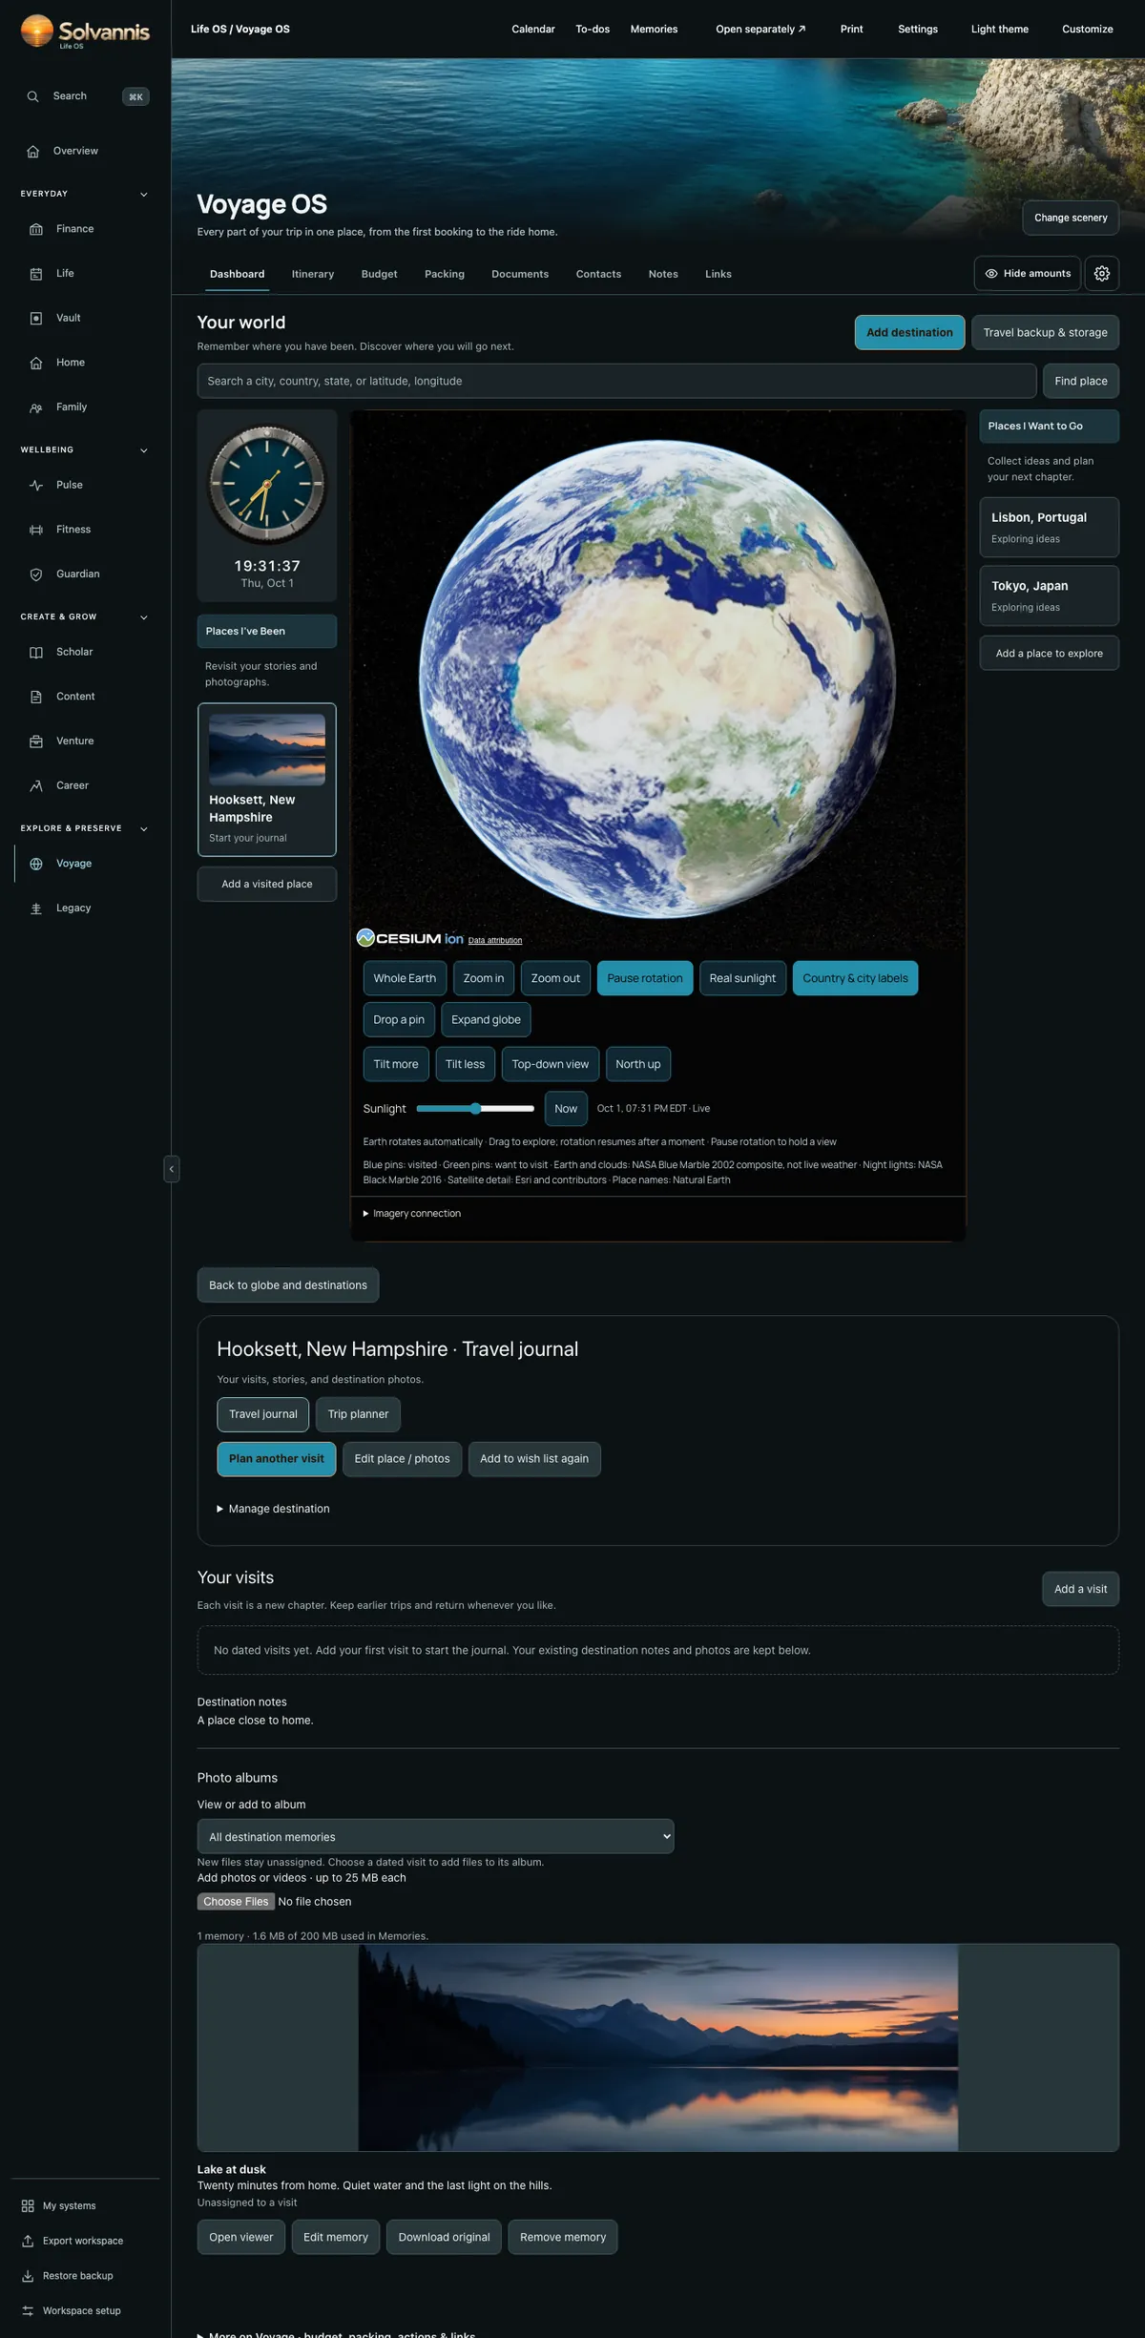Image resolution: width=1145 pixels, height=2338 pixels.
Task: Click the Workspace setup sliders icon
Action: click(28, 2310)
